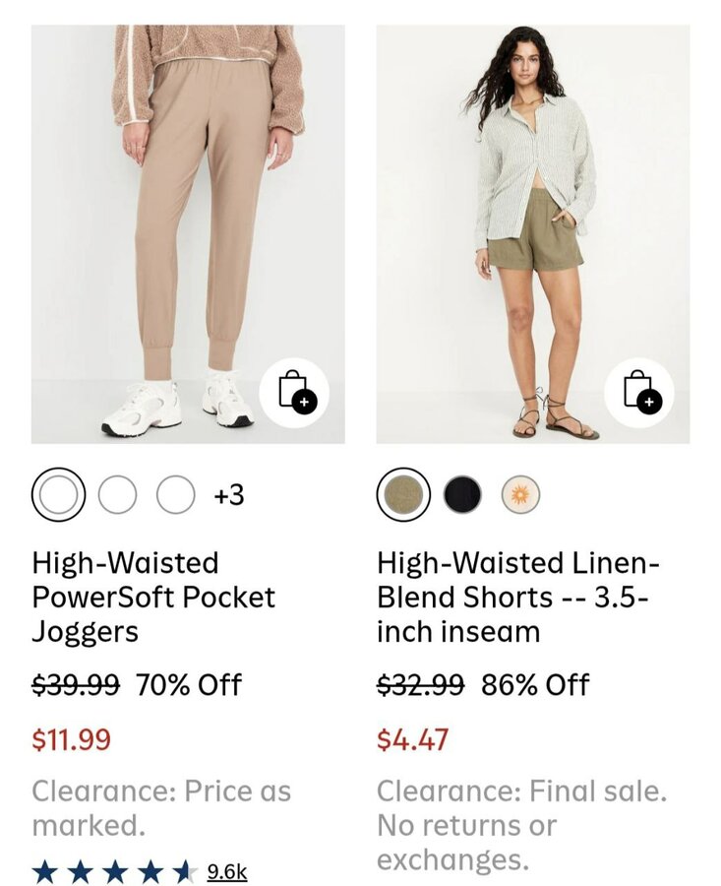Choose the second jogger color swatch
721x886 pixels.
click(x=118, y=494)
